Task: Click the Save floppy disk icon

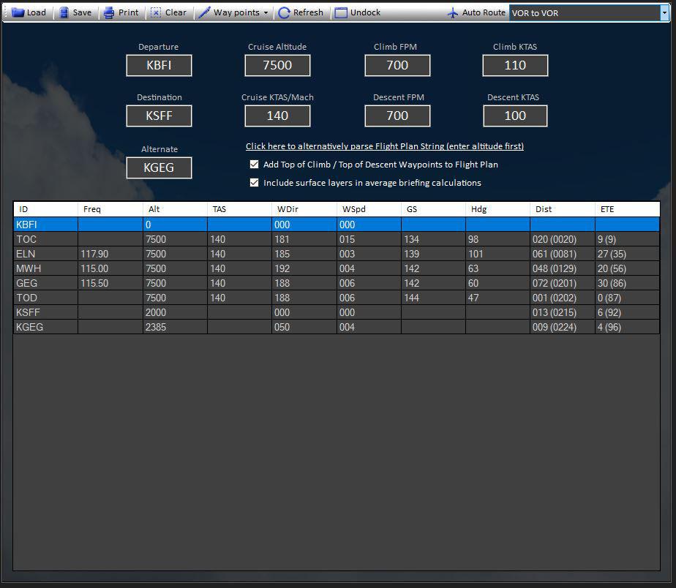Action: click(64, 12)
